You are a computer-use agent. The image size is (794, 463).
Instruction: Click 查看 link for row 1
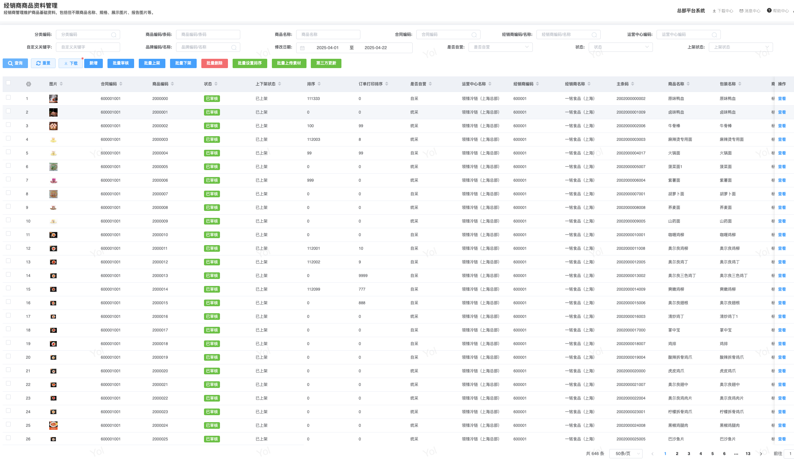pos(782,99)
